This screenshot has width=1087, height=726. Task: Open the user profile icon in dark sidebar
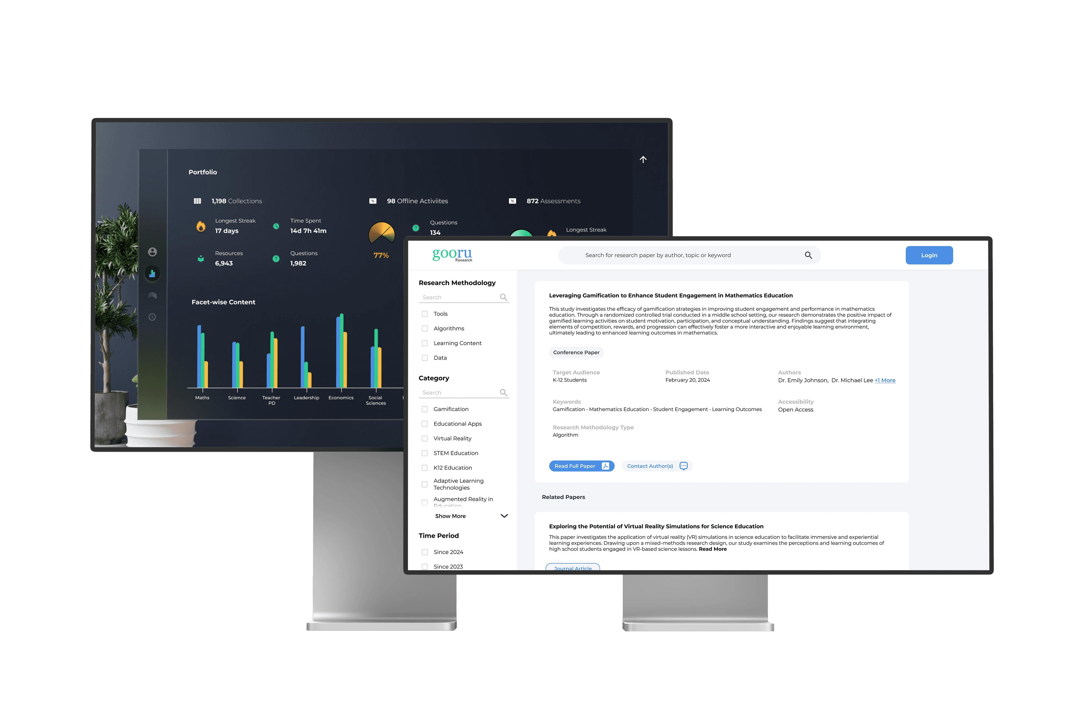152,252
